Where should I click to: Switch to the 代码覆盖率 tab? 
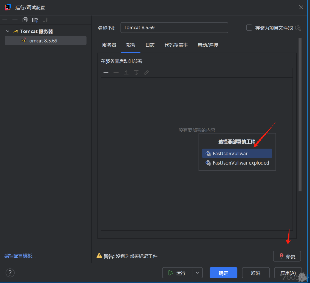pos(176,45)
